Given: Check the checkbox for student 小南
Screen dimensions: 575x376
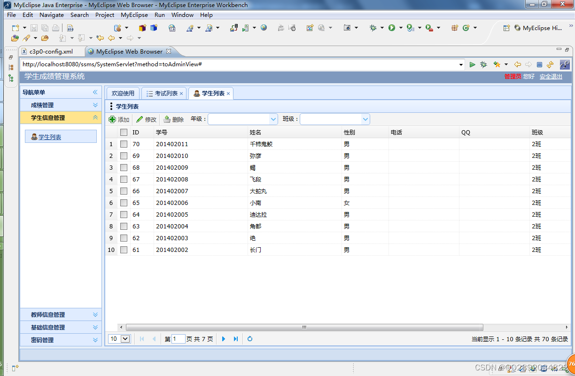Looking at the screenshot, I should [x=124, y=203].
